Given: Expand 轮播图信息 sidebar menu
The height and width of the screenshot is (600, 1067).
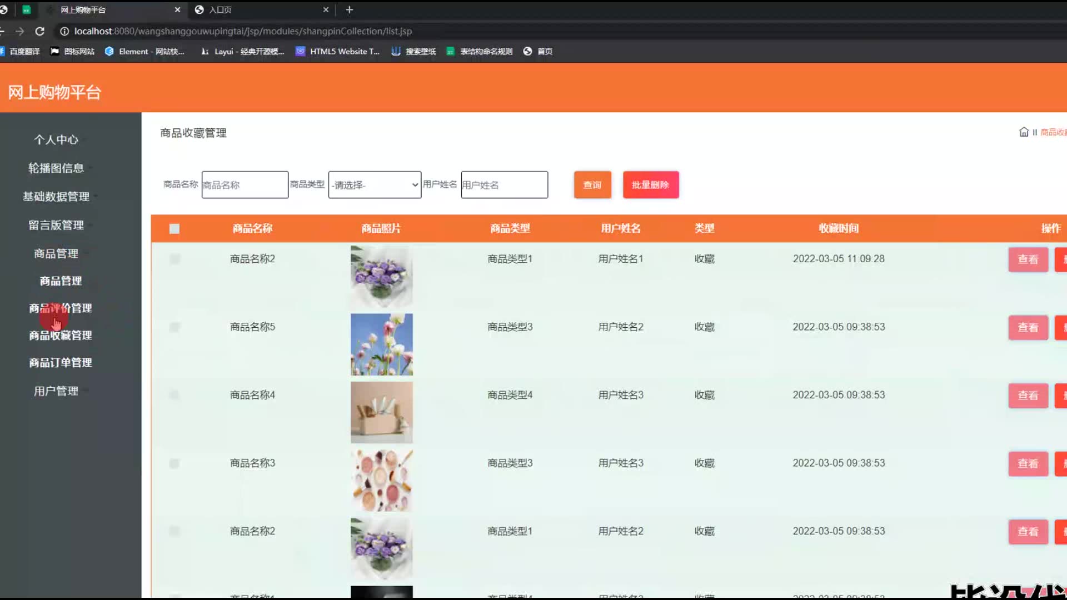Looking at the screenshot, I should (x=56, y=168).
